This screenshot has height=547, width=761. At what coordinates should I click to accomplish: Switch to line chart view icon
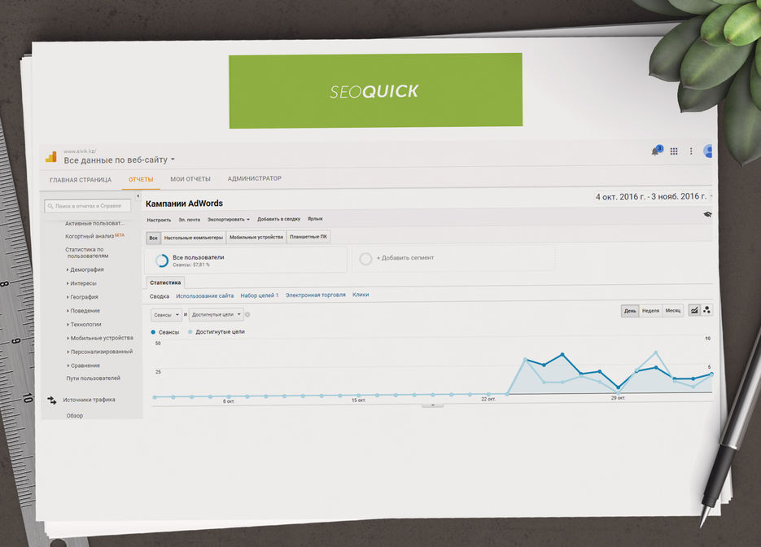694,310
